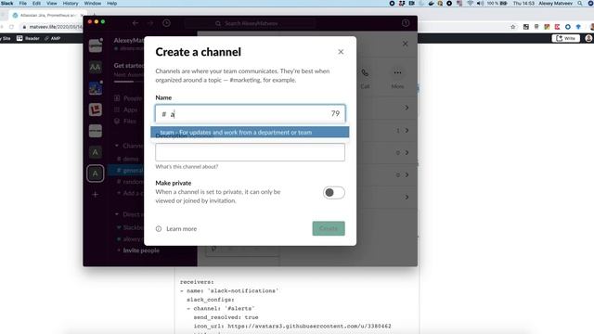Image resolution: width=594 pixels, height=334 pixels.
Task: Open the #demo channel
Action: [x=128, y=159]
